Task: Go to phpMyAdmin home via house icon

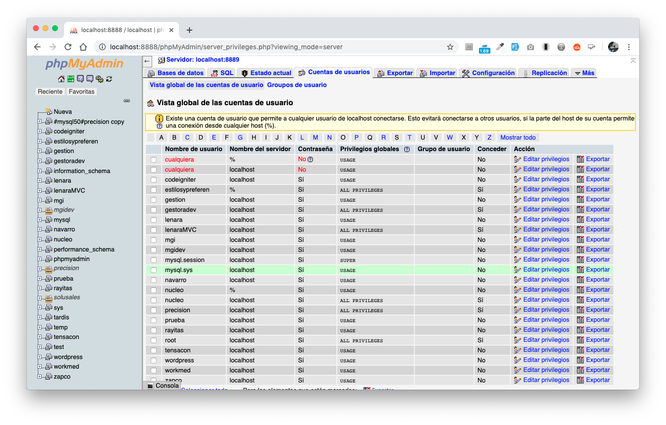Action: [61, 79]
